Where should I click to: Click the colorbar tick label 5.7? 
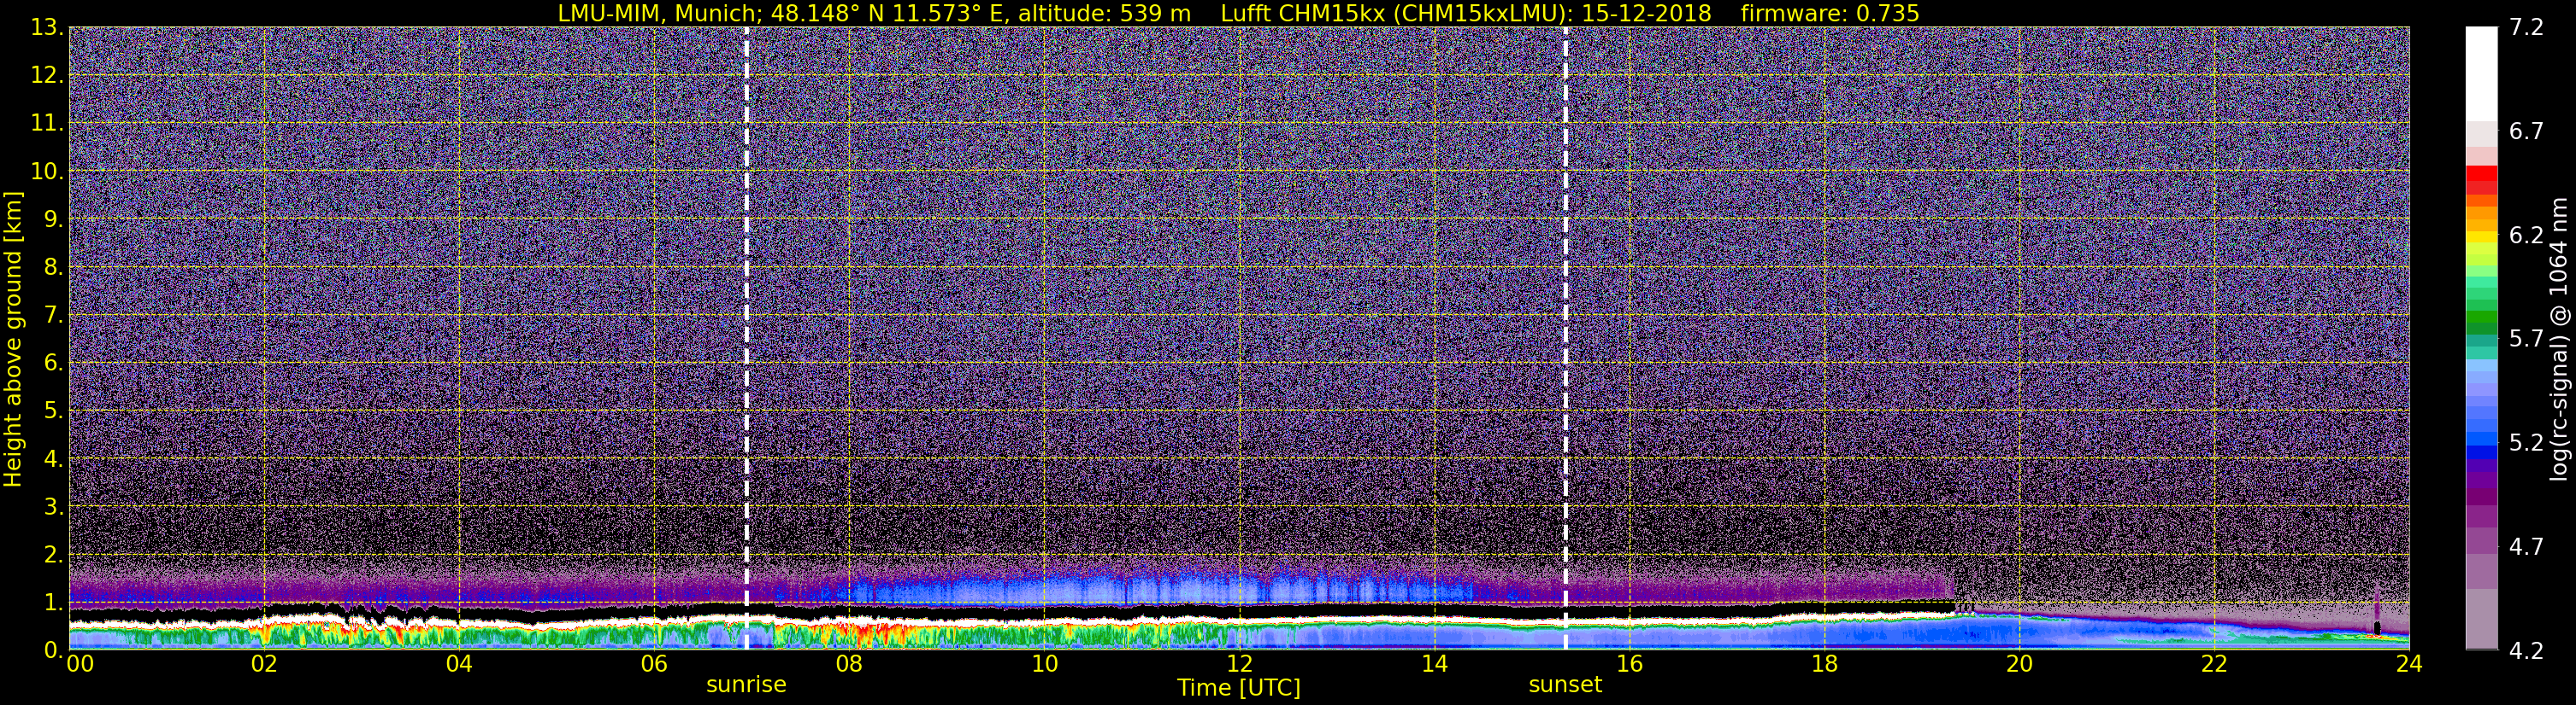coord(2526,339)
